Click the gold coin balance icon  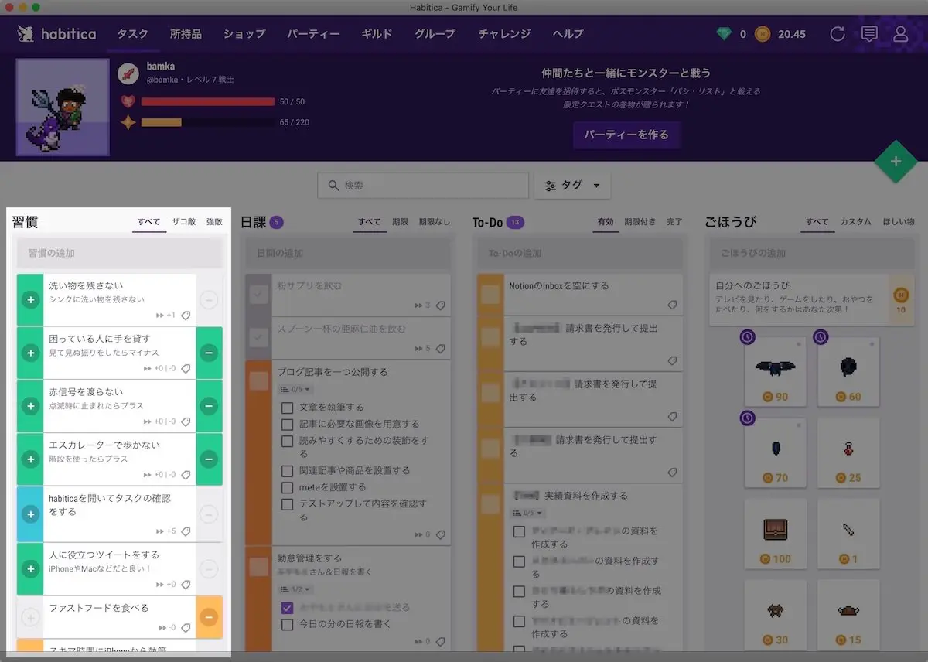(x=763, y=34)
